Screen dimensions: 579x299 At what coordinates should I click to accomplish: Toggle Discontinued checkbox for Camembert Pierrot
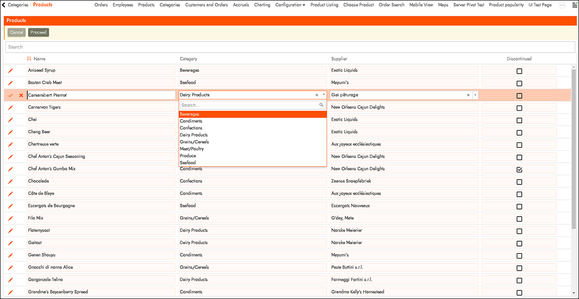pos(519,95)
